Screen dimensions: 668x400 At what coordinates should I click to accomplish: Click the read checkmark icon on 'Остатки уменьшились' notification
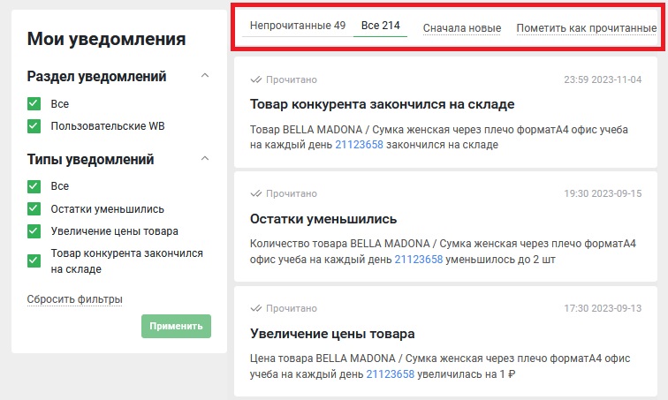(x=256, y=193)
